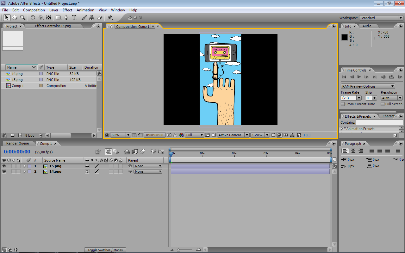This screenshot has width=405, height=253.
Task: Switch to the Render Queue tab
Action: (18, 143)
